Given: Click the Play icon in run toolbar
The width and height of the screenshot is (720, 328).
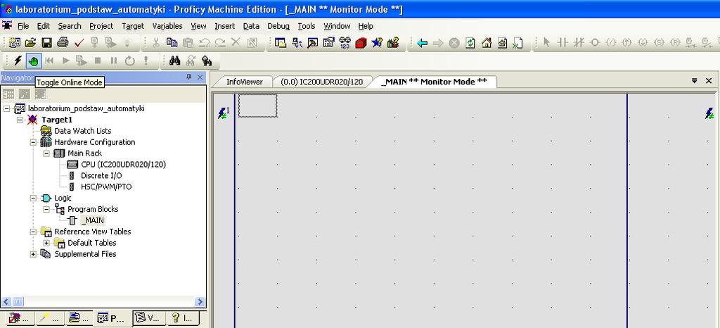Looking at the screenshot, I should (65, 60).
